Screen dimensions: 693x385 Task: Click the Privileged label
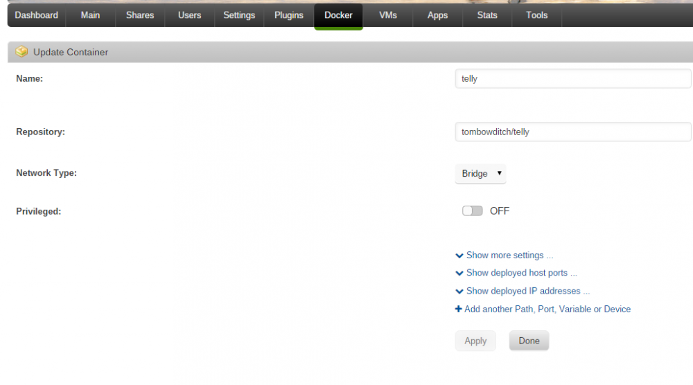(x=38, y=211)
